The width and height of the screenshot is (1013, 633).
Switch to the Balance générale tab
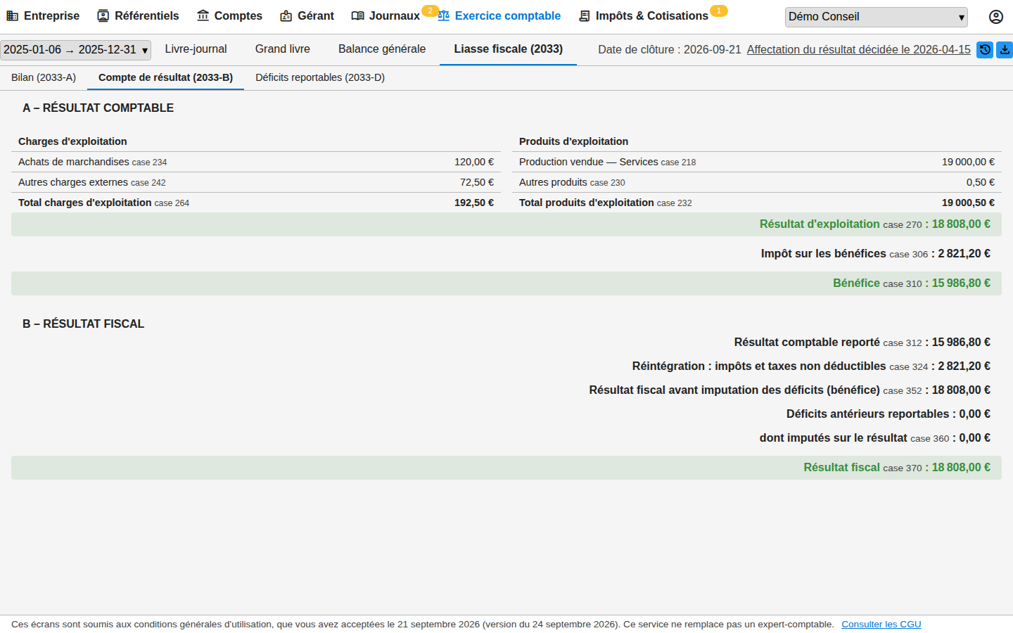tap(382, 49)
